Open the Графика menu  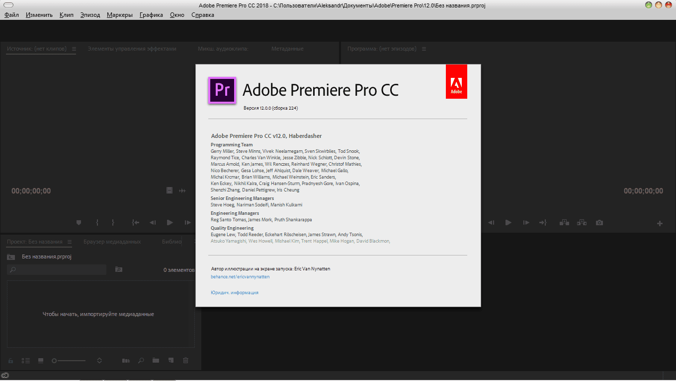pyautogui.click(x=151, y=15)
